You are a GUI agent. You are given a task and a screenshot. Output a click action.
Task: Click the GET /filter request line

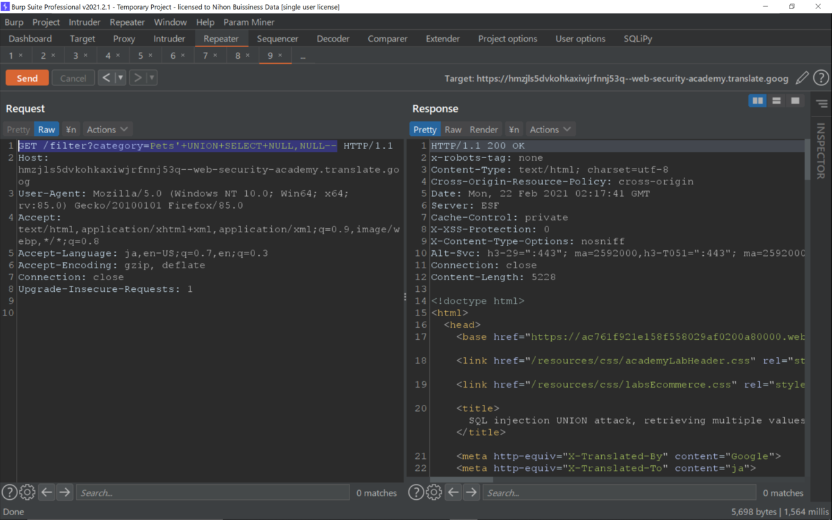[205, 146]
